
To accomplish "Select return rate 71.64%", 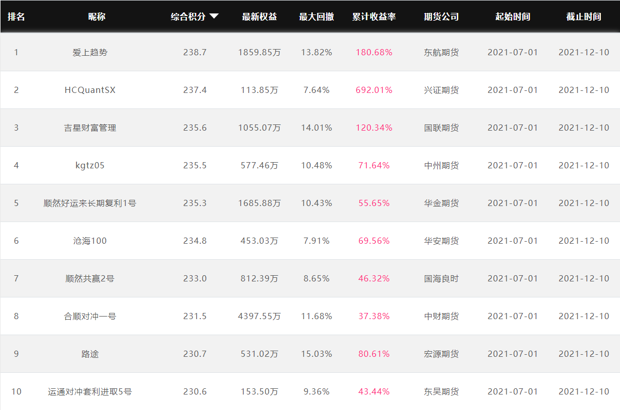I will (x=374, y=165).
